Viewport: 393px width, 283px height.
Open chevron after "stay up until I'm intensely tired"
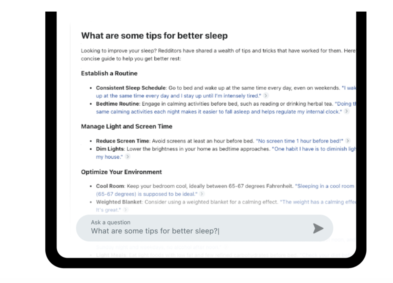(x=266, y=96)
